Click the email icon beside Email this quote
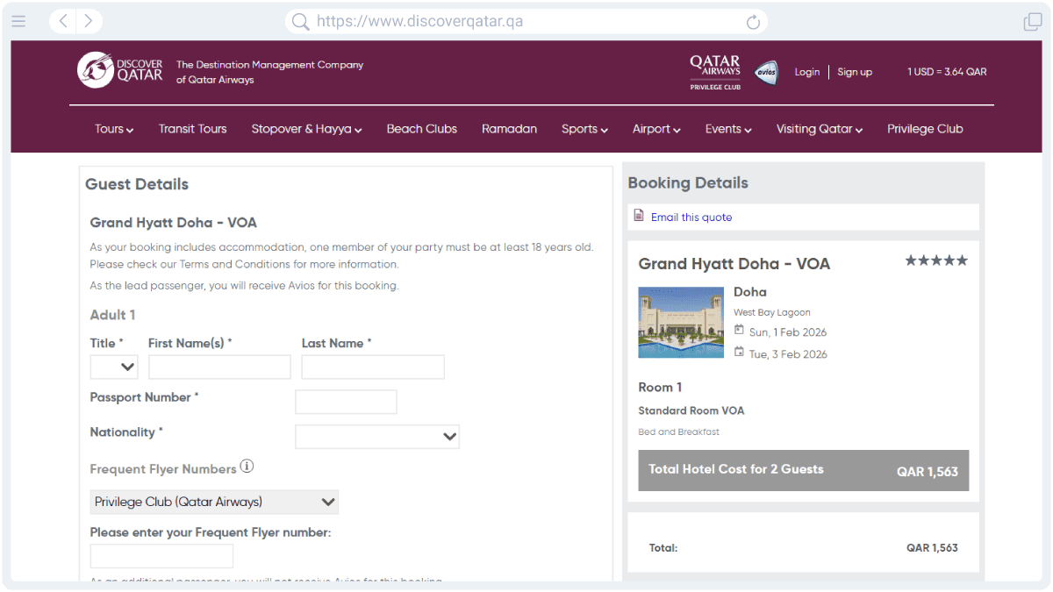Image resolution: width=1053 pixels, height=592 pixels. click(x=638, y=215)
